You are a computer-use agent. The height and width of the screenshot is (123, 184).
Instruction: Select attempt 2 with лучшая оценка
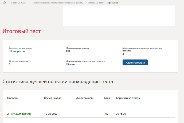[90, 114]
